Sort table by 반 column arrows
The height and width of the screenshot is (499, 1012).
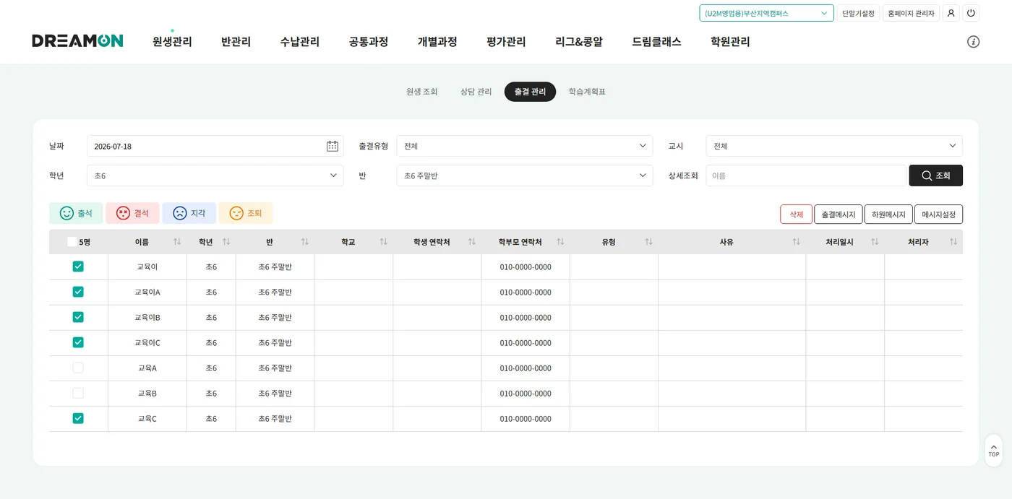[x=305, y=242]
